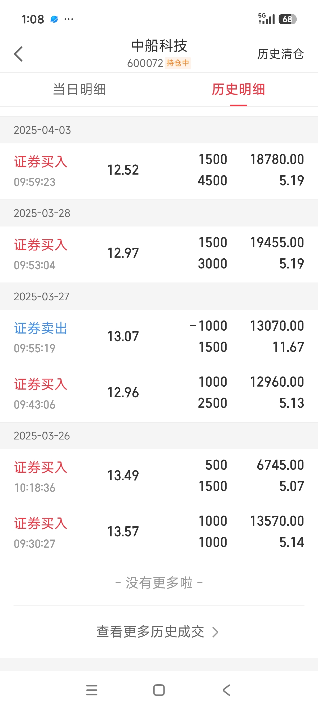318x709 pixels.
Task: Tap the 5G signal strength icon
Action: [266, 19]
